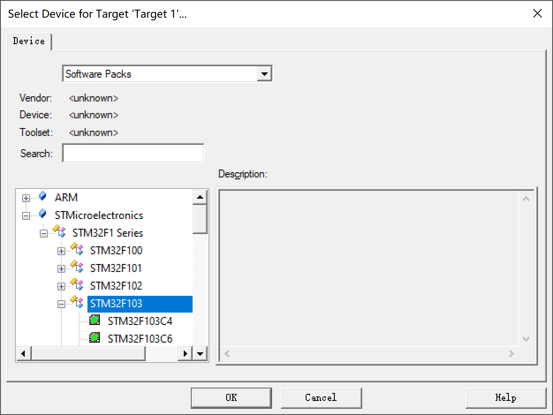
Task: Select the STM32F102 row
Action: 116,286
